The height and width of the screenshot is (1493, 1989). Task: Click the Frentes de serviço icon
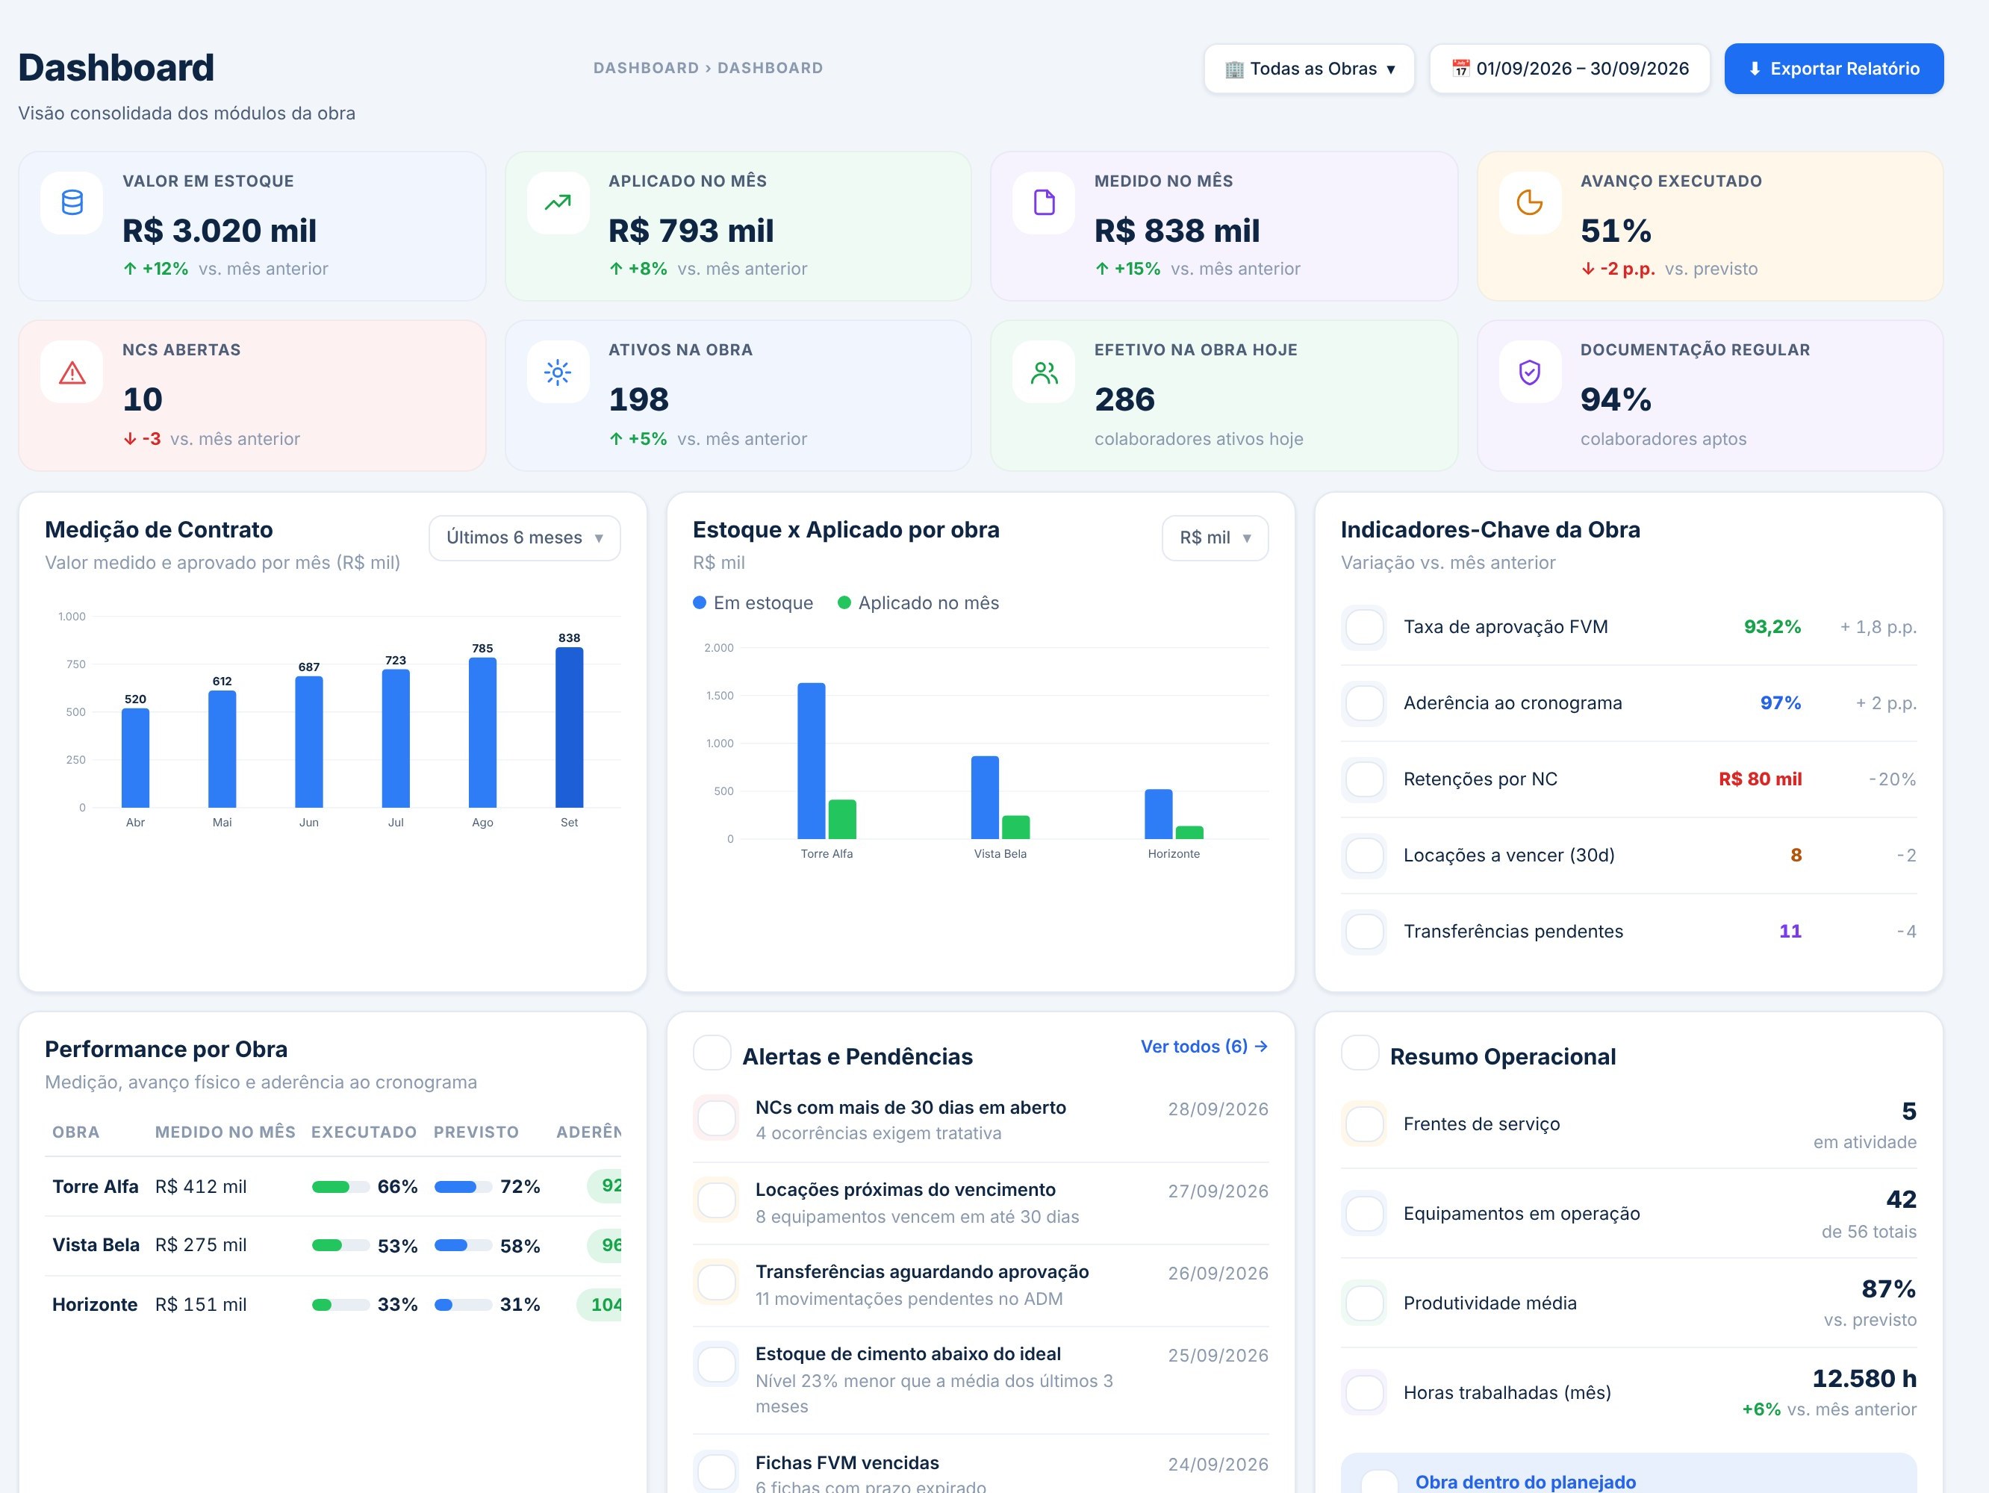(x=1364, y=1123)
